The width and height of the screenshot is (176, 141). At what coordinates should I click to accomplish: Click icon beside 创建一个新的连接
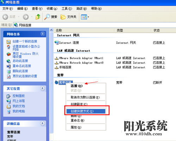[8, 42]
